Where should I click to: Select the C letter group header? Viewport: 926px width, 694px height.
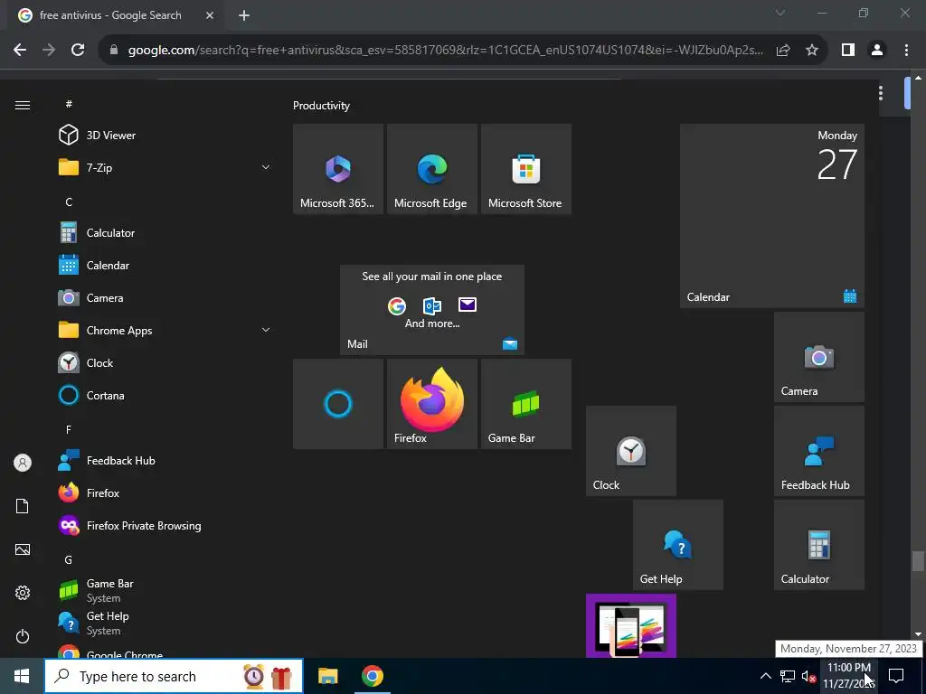tap(69, 202)
